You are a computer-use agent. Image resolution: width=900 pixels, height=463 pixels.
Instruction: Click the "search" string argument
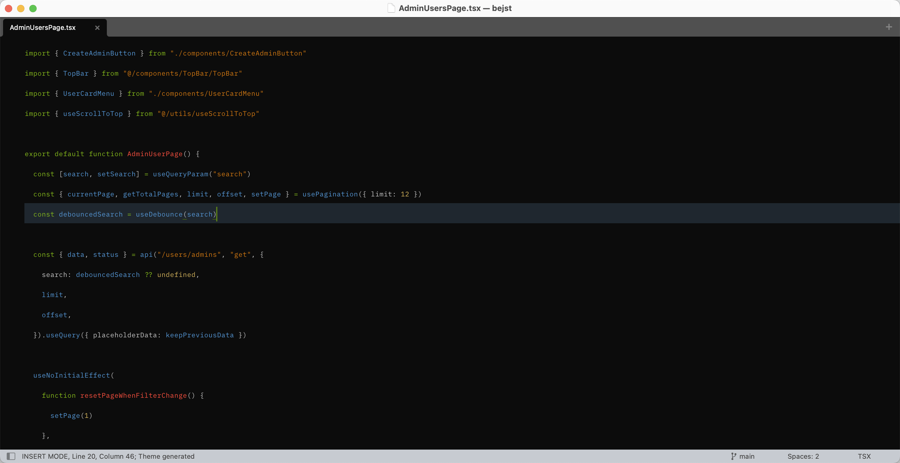tap(230, 174)
